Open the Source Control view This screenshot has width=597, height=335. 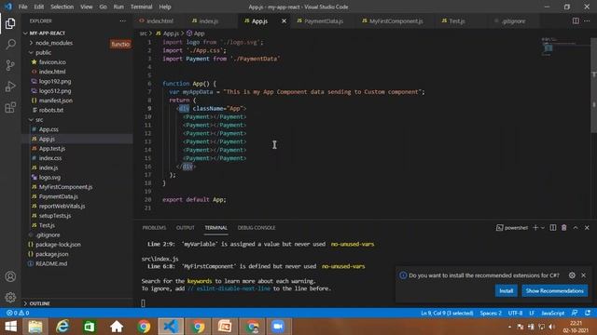[x=10, y=65]
